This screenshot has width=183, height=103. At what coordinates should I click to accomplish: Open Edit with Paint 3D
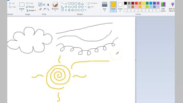click(172, 7)
